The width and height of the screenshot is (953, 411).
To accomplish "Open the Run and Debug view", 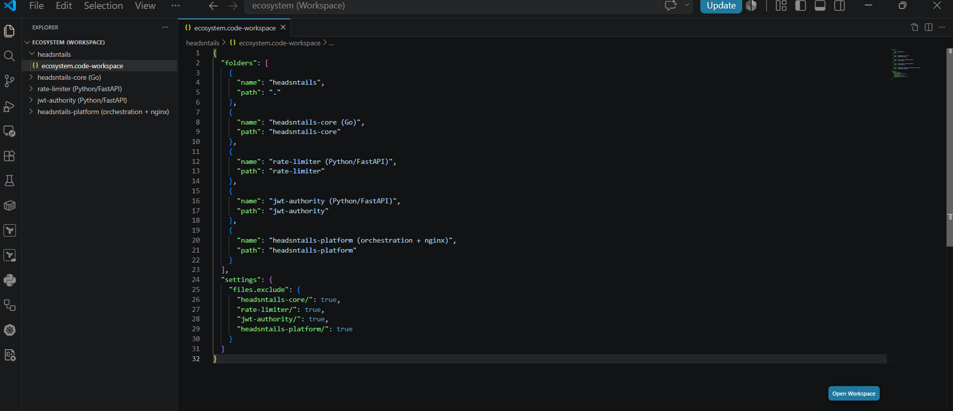I will tap(9, 106).
